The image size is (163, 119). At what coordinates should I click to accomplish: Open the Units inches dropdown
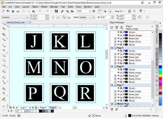click(x=94, y=17)
